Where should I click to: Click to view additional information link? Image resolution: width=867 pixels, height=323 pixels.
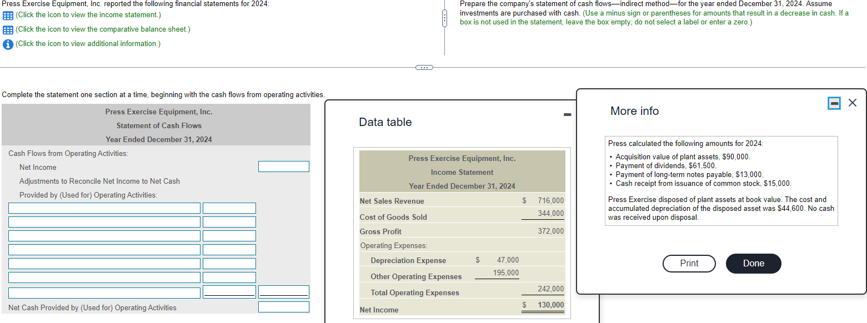pyautogui.click(x=88, y=44)
